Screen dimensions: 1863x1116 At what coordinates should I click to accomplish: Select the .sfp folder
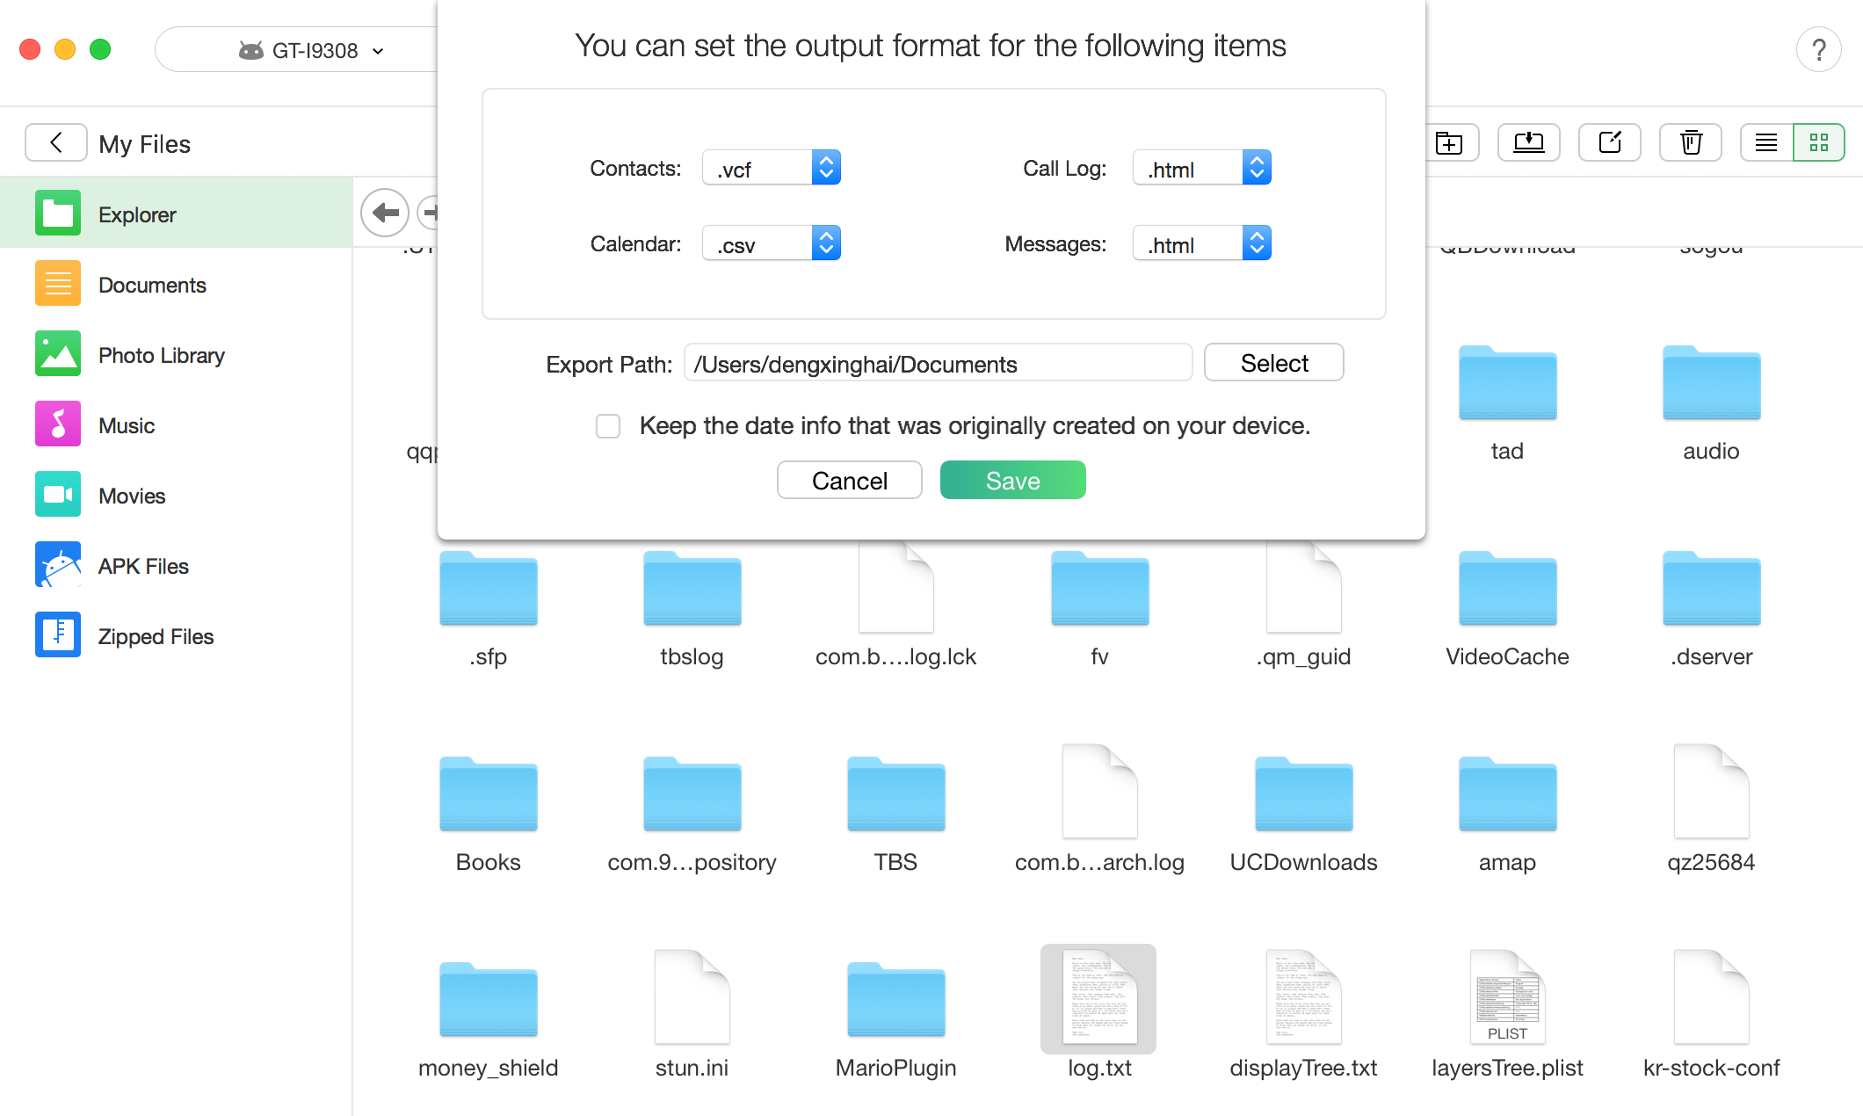pyautogui.click(x=488, y=589)
